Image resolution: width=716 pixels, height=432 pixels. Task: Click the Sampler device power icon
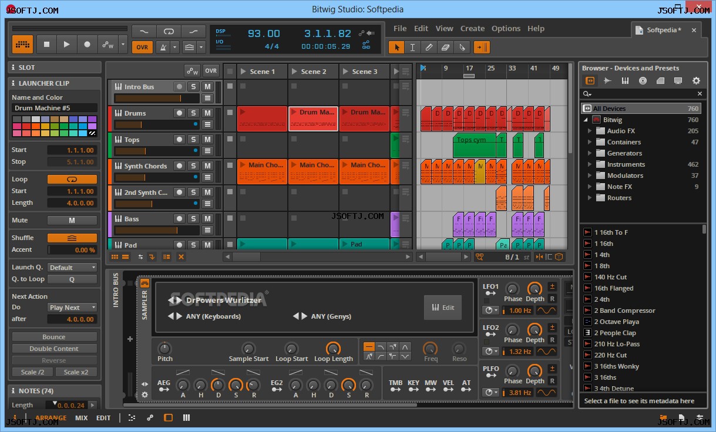144,283
